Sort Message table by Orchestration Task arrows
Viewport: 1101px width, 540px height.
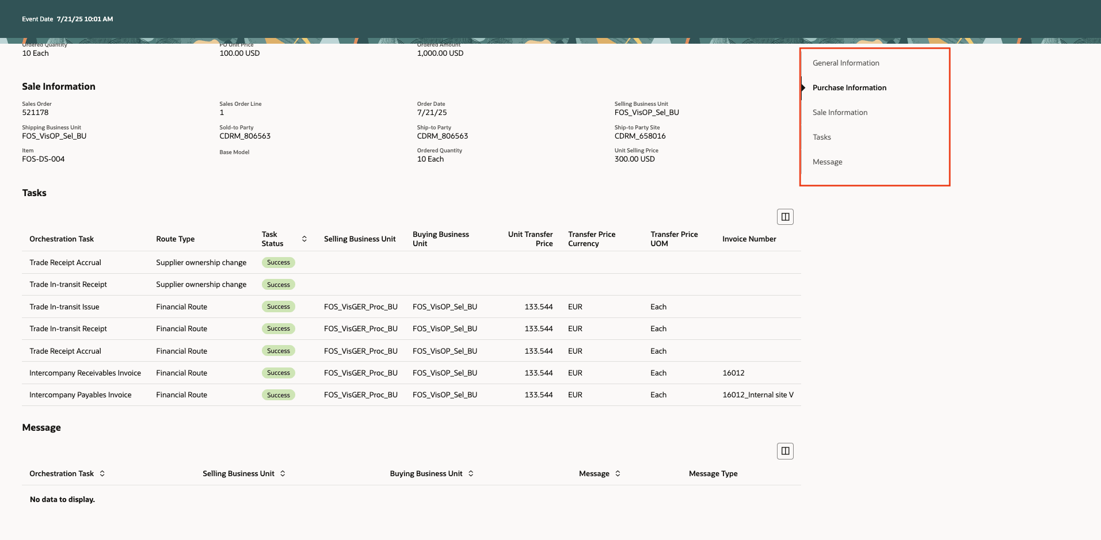pyautogui.click(x=102, y=473)
